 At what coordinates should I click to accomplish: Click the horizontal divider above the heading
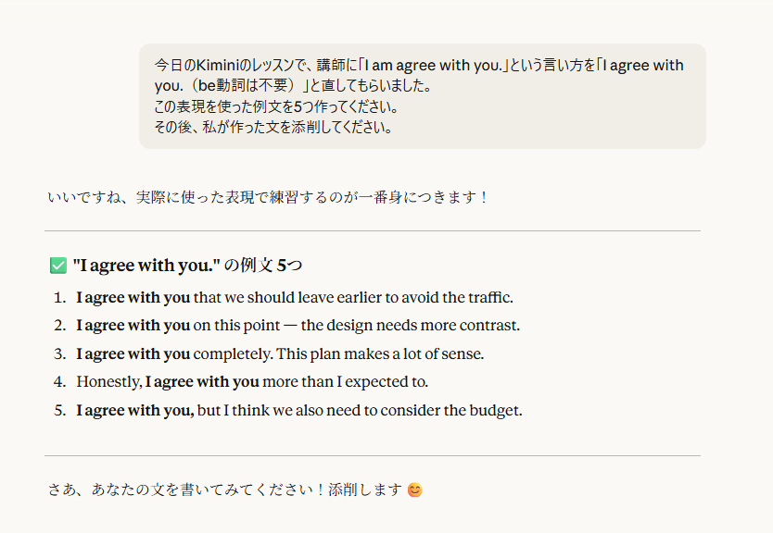373,230
